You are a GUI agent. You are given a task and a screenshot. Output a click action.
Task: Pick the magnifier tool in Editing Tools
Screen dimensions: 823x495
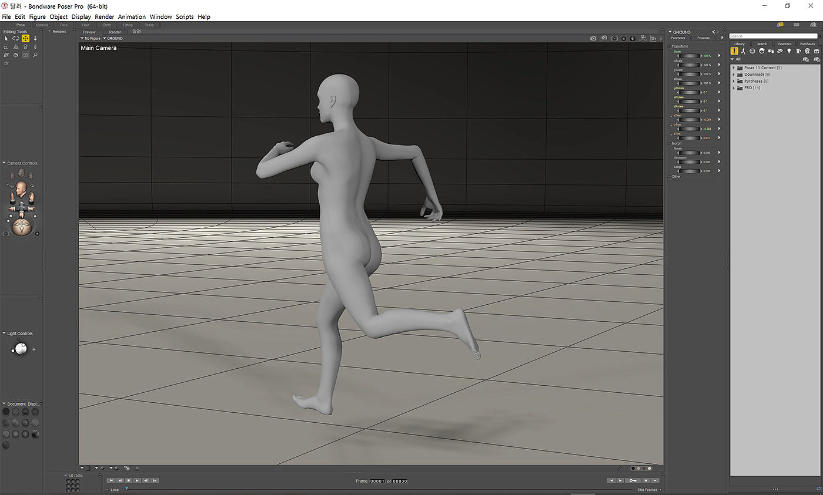pyautogui.click(x=35, y=55)
